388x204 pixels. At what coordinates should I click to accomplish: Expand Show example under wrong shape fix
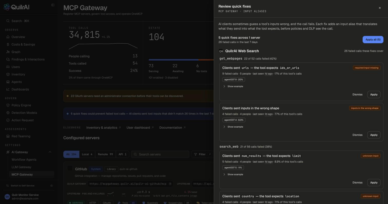[233, 127]
